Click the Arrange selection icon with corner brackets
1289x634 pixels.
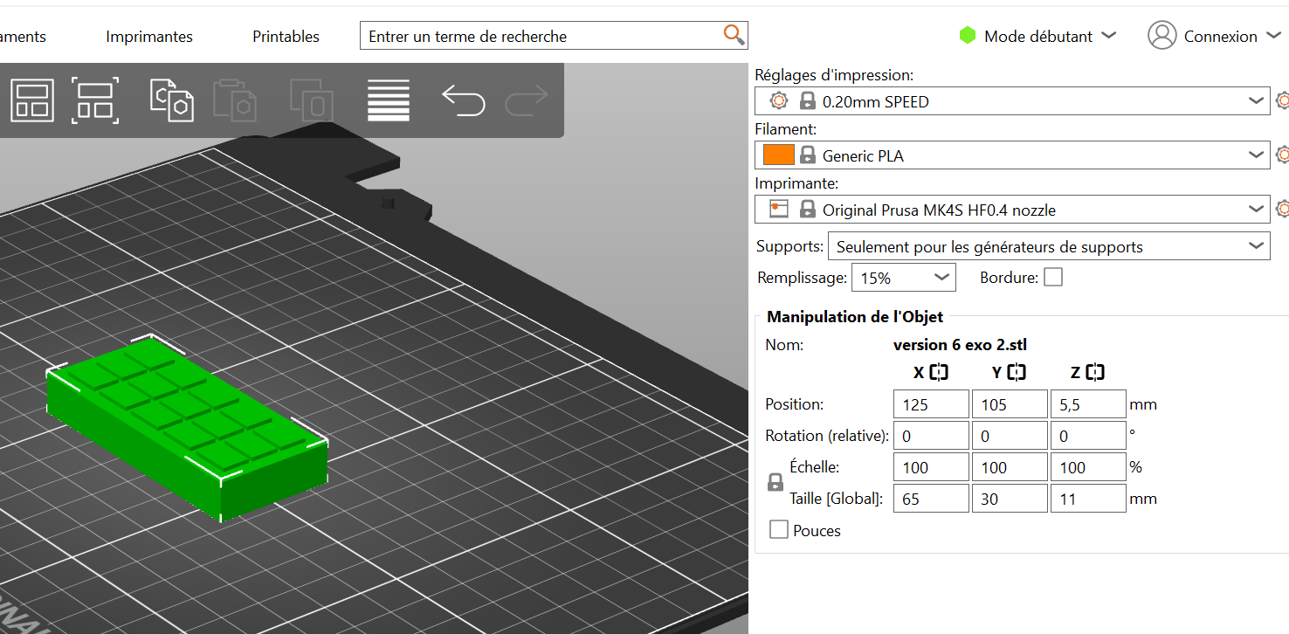[95, 100]
